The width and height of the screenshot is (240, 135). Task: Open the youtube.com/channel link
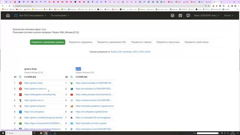94,94
